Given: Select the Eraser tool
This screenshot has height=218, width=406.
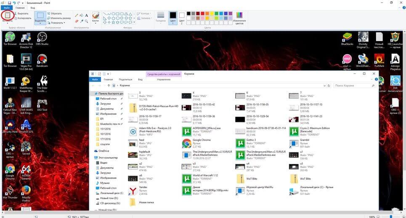Looking at the screenshot, I should click(x=76, y=20).
